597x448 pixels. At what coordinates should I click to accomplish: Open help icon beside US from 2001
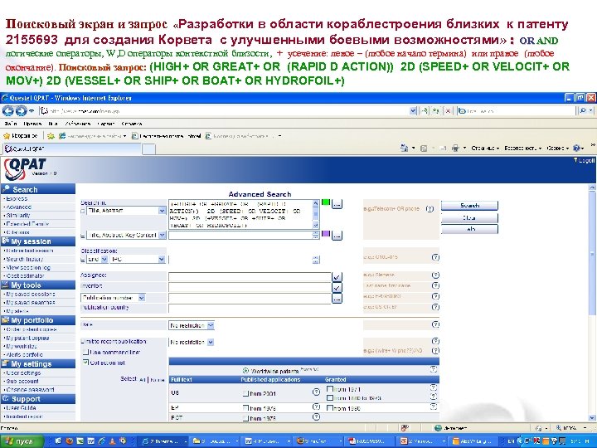316,392
